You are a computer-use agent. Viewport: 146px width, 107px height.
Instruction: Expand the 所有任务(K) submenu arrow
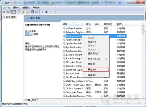(107, 59)
